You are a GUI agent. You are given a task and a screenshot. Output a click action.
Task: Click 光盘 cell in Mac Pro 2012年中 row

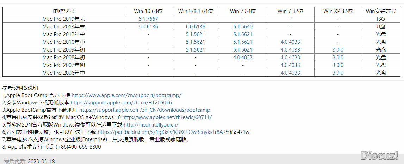tap(381, 34)
